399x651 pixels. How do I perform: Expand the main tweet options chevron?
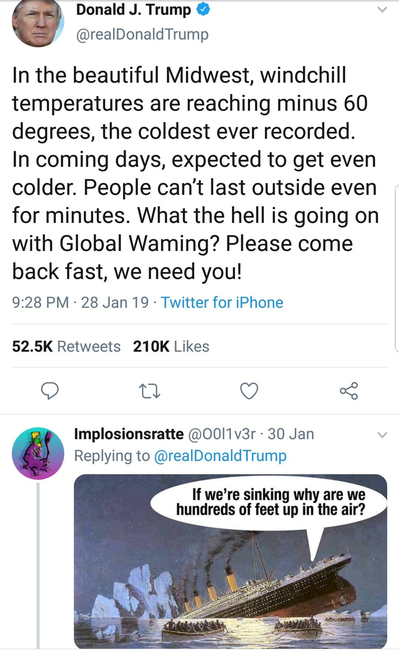[382, 10]
